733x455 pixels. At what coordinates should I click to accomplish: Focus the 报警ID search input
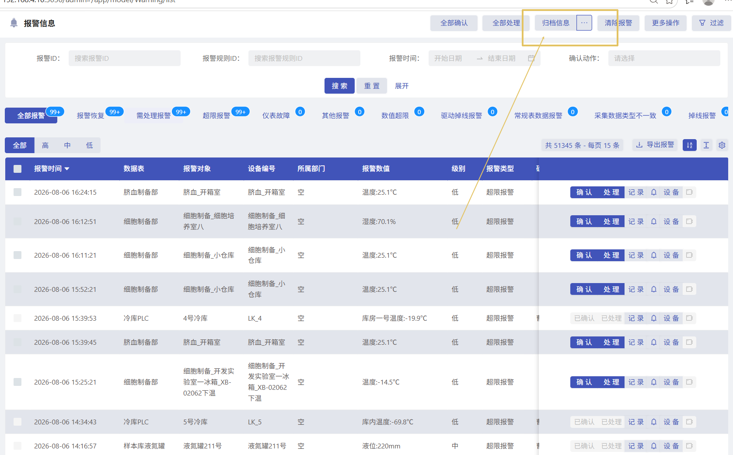pyautogui.click(x=124, y=58)
